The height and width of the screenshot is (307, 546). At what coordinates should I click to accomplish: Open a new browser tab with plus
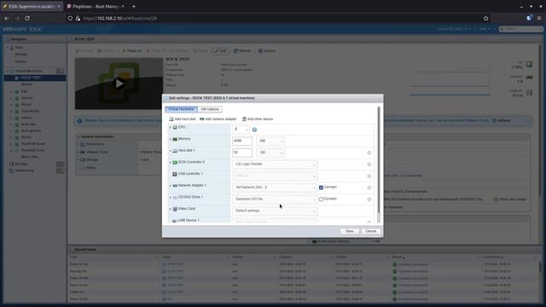[x=134, y=6]
